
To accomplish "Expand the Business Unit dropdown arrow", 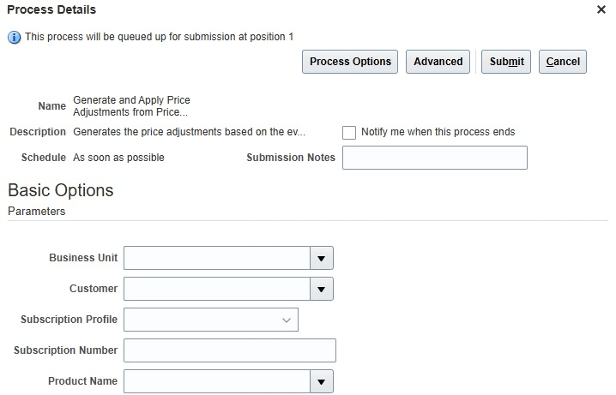I will click(321, 258).
